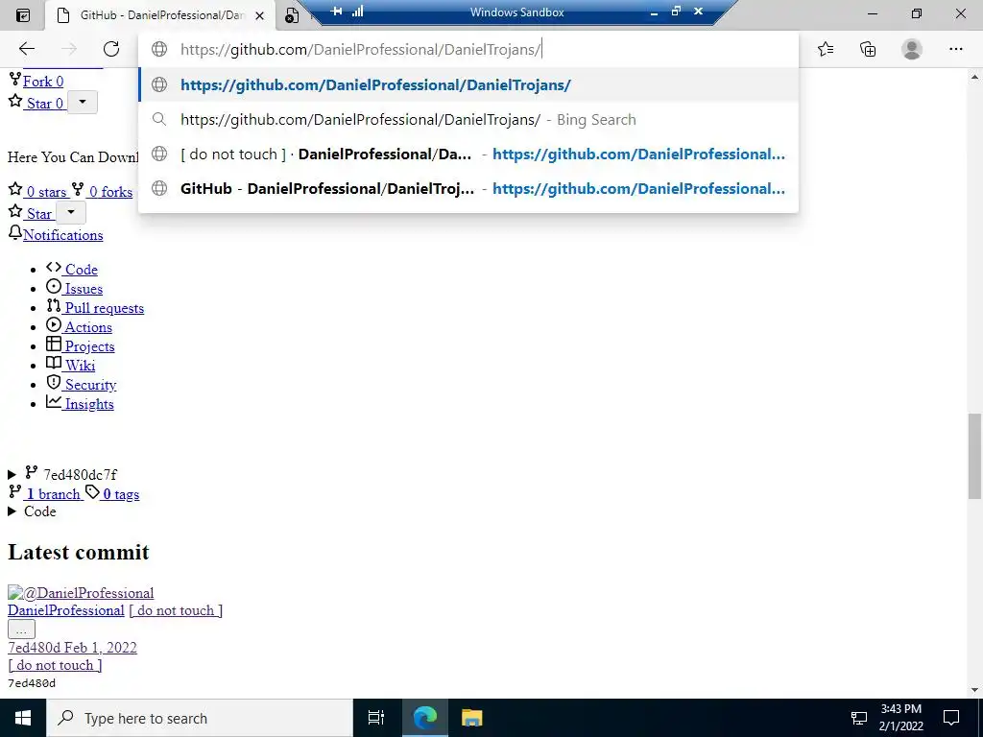This screenshot has height=737, width=983.
Task: Reload the page with the refresh icon
Action: [111, 49]
